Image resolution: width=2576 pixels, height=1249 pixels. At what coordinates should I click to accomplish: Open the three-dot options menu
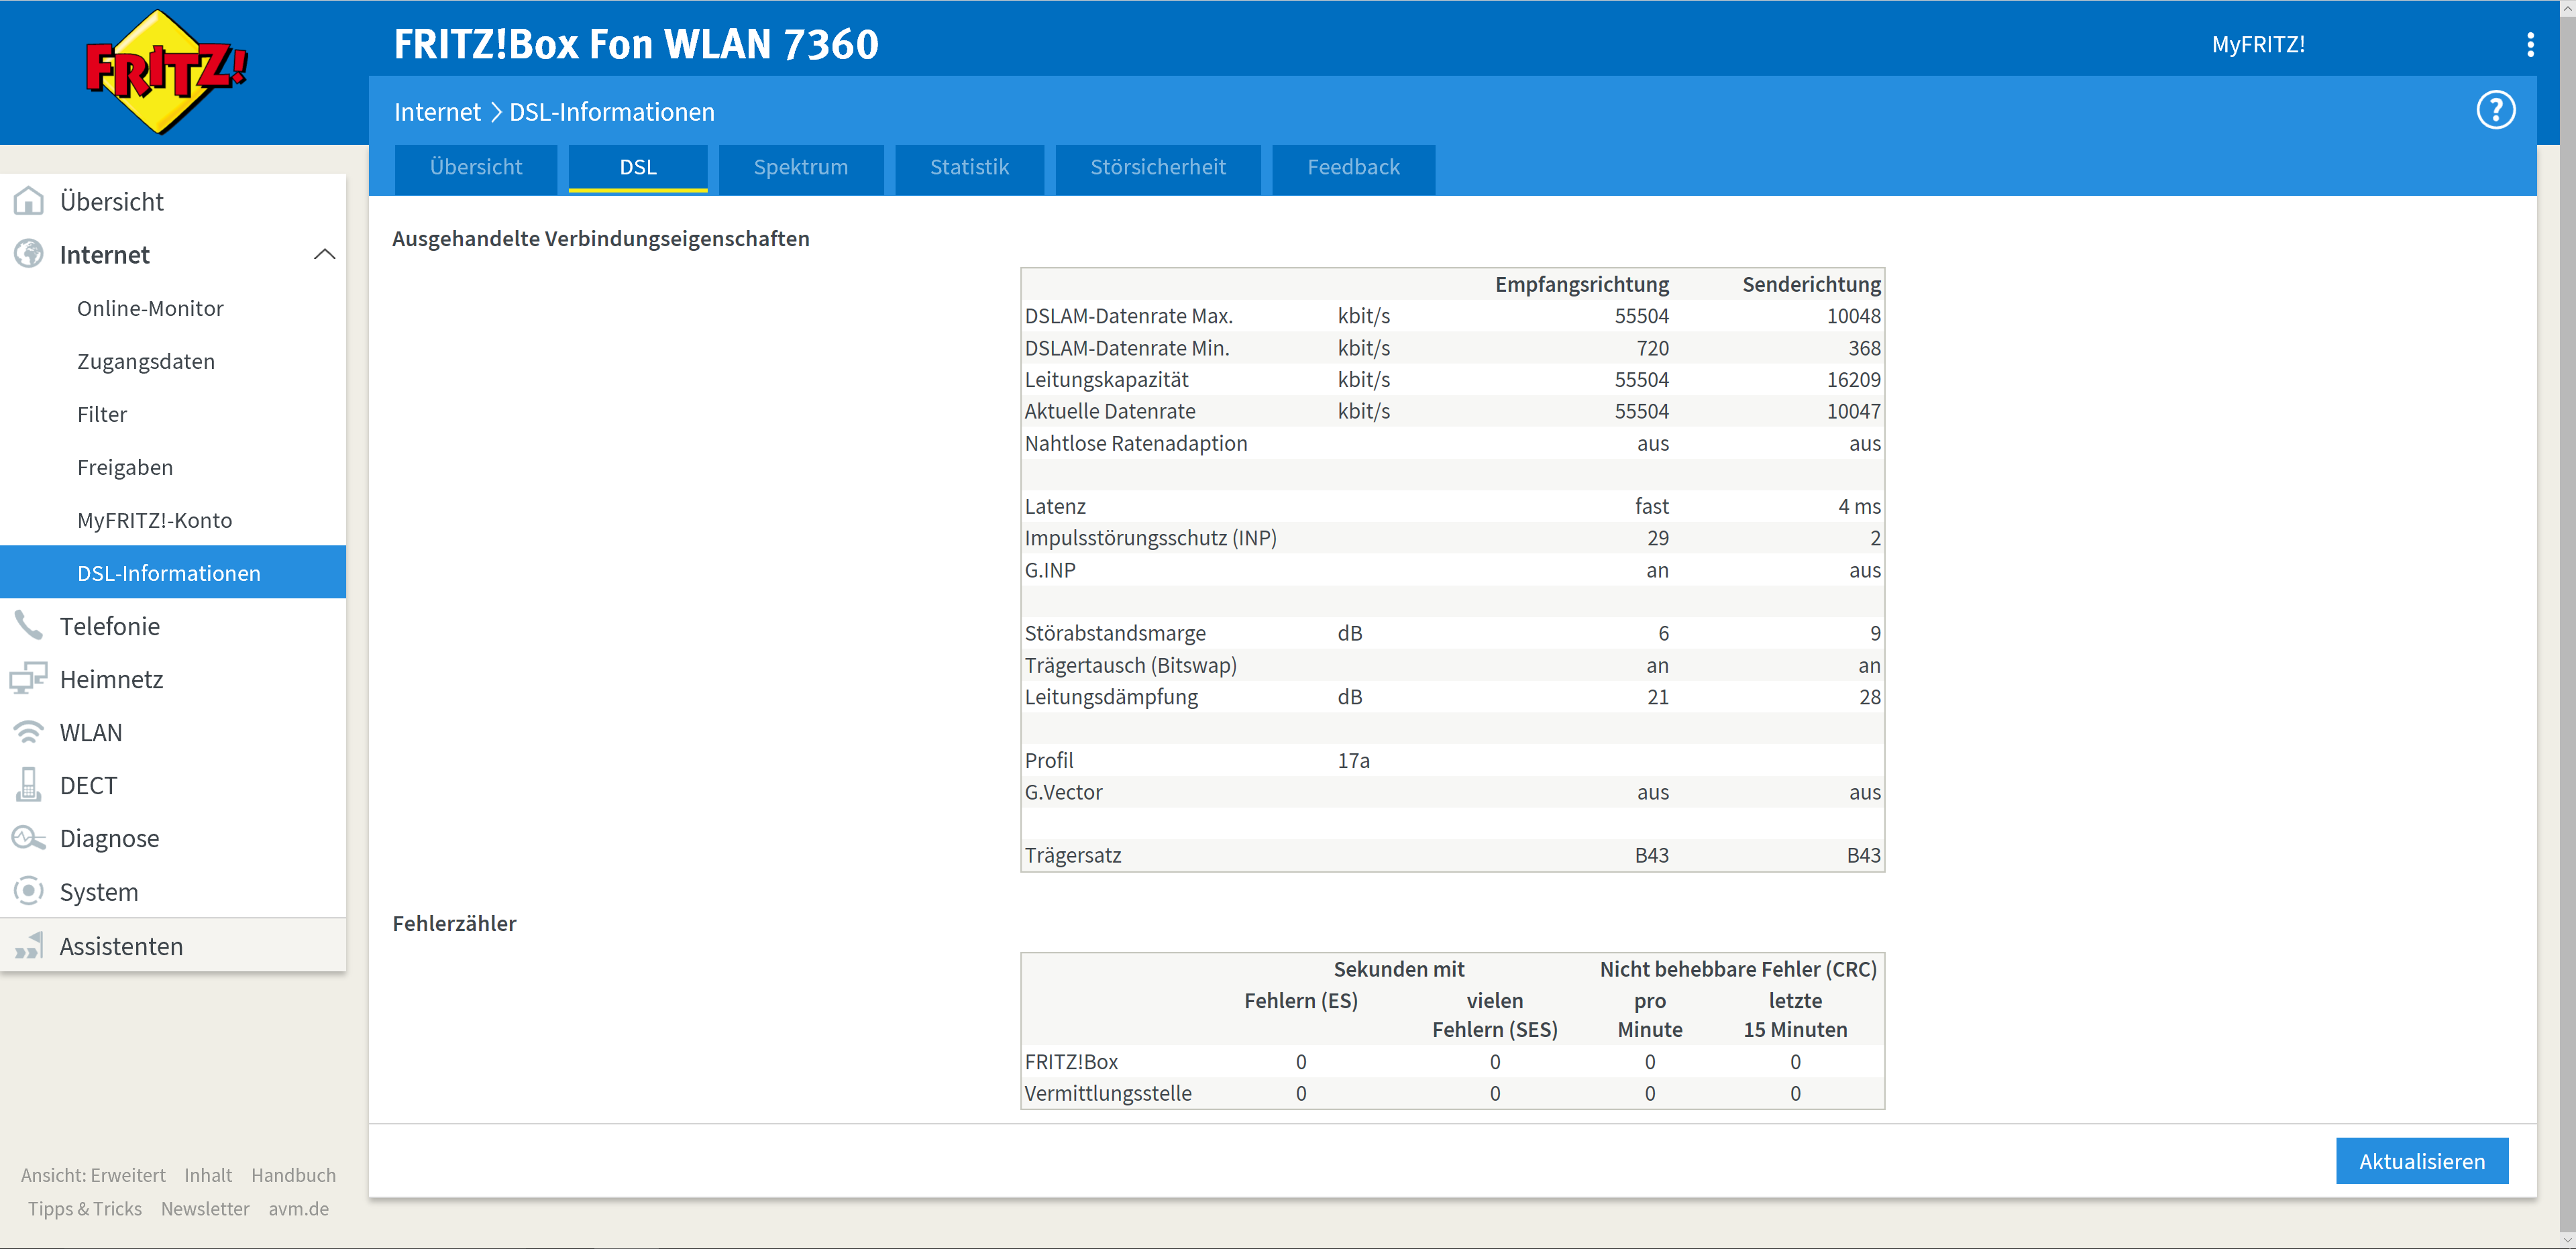[x=2530, y=44]
